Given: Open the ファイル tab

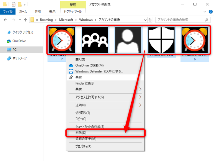Looking at the screenshot, I should pyautogui.click(x=8, y=11).
